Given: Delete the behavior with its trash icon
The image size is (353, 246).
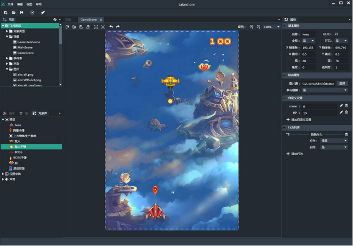Looking at the screenshot, I should [347, 134].
